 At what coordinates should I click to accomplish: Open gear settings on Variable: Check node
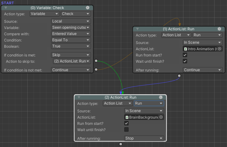pos(87,8)
